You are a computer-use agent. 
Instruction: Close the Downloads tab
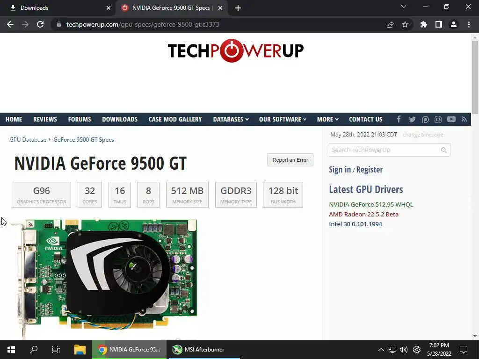(109, 8)
